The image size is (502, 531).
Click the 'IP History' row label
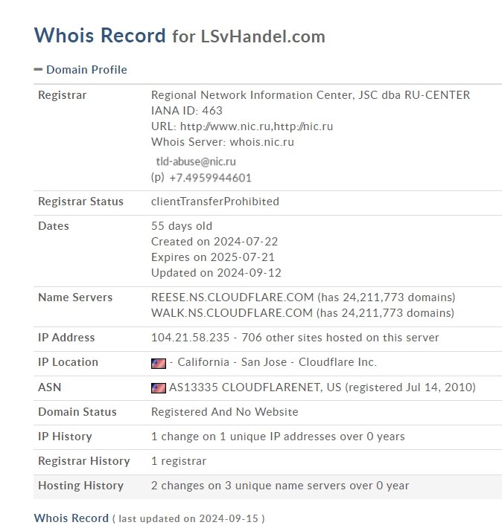pyautogui.click(x=65, y=437)
